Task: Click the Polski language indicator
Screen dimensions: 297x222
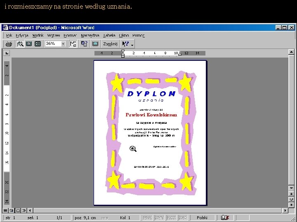Action: 202,217
